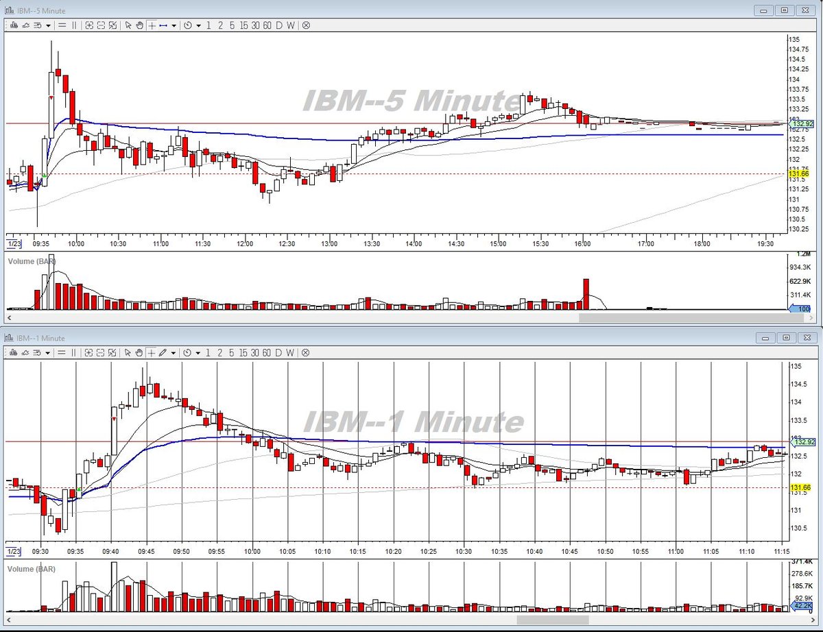This screenshot has height=632, width=823.
Task: Click the vertical lines icon in 1 Minute toolbar
Action: [74, 353]
